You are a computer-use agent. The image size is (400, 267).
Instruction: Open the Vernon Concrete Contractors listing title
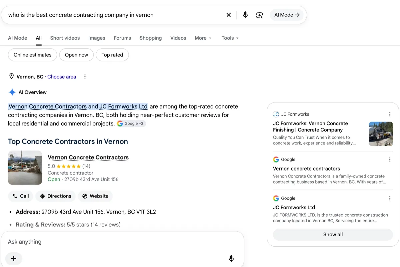point(88,158)
